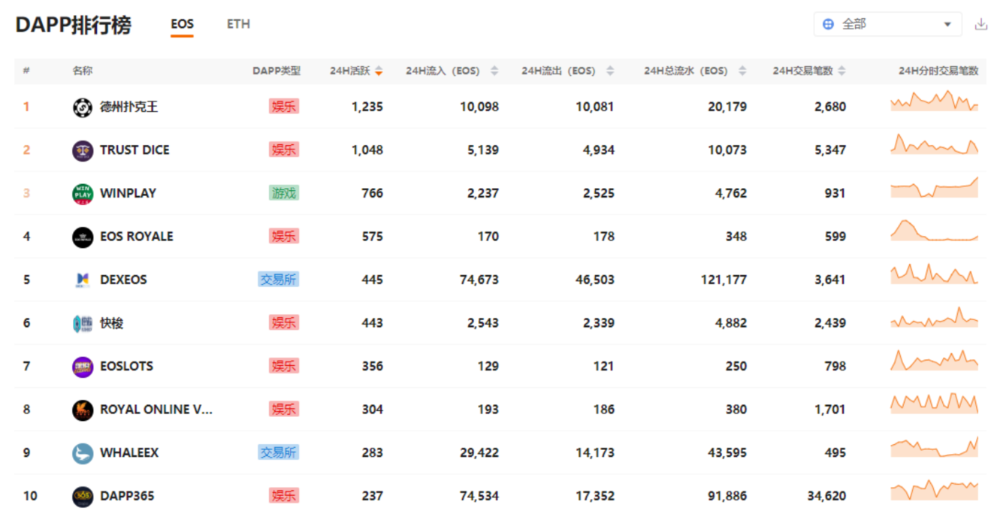The image size is (991, 511).
Task: Click the 快梭 app logo icon
Action: coord(83,323)
